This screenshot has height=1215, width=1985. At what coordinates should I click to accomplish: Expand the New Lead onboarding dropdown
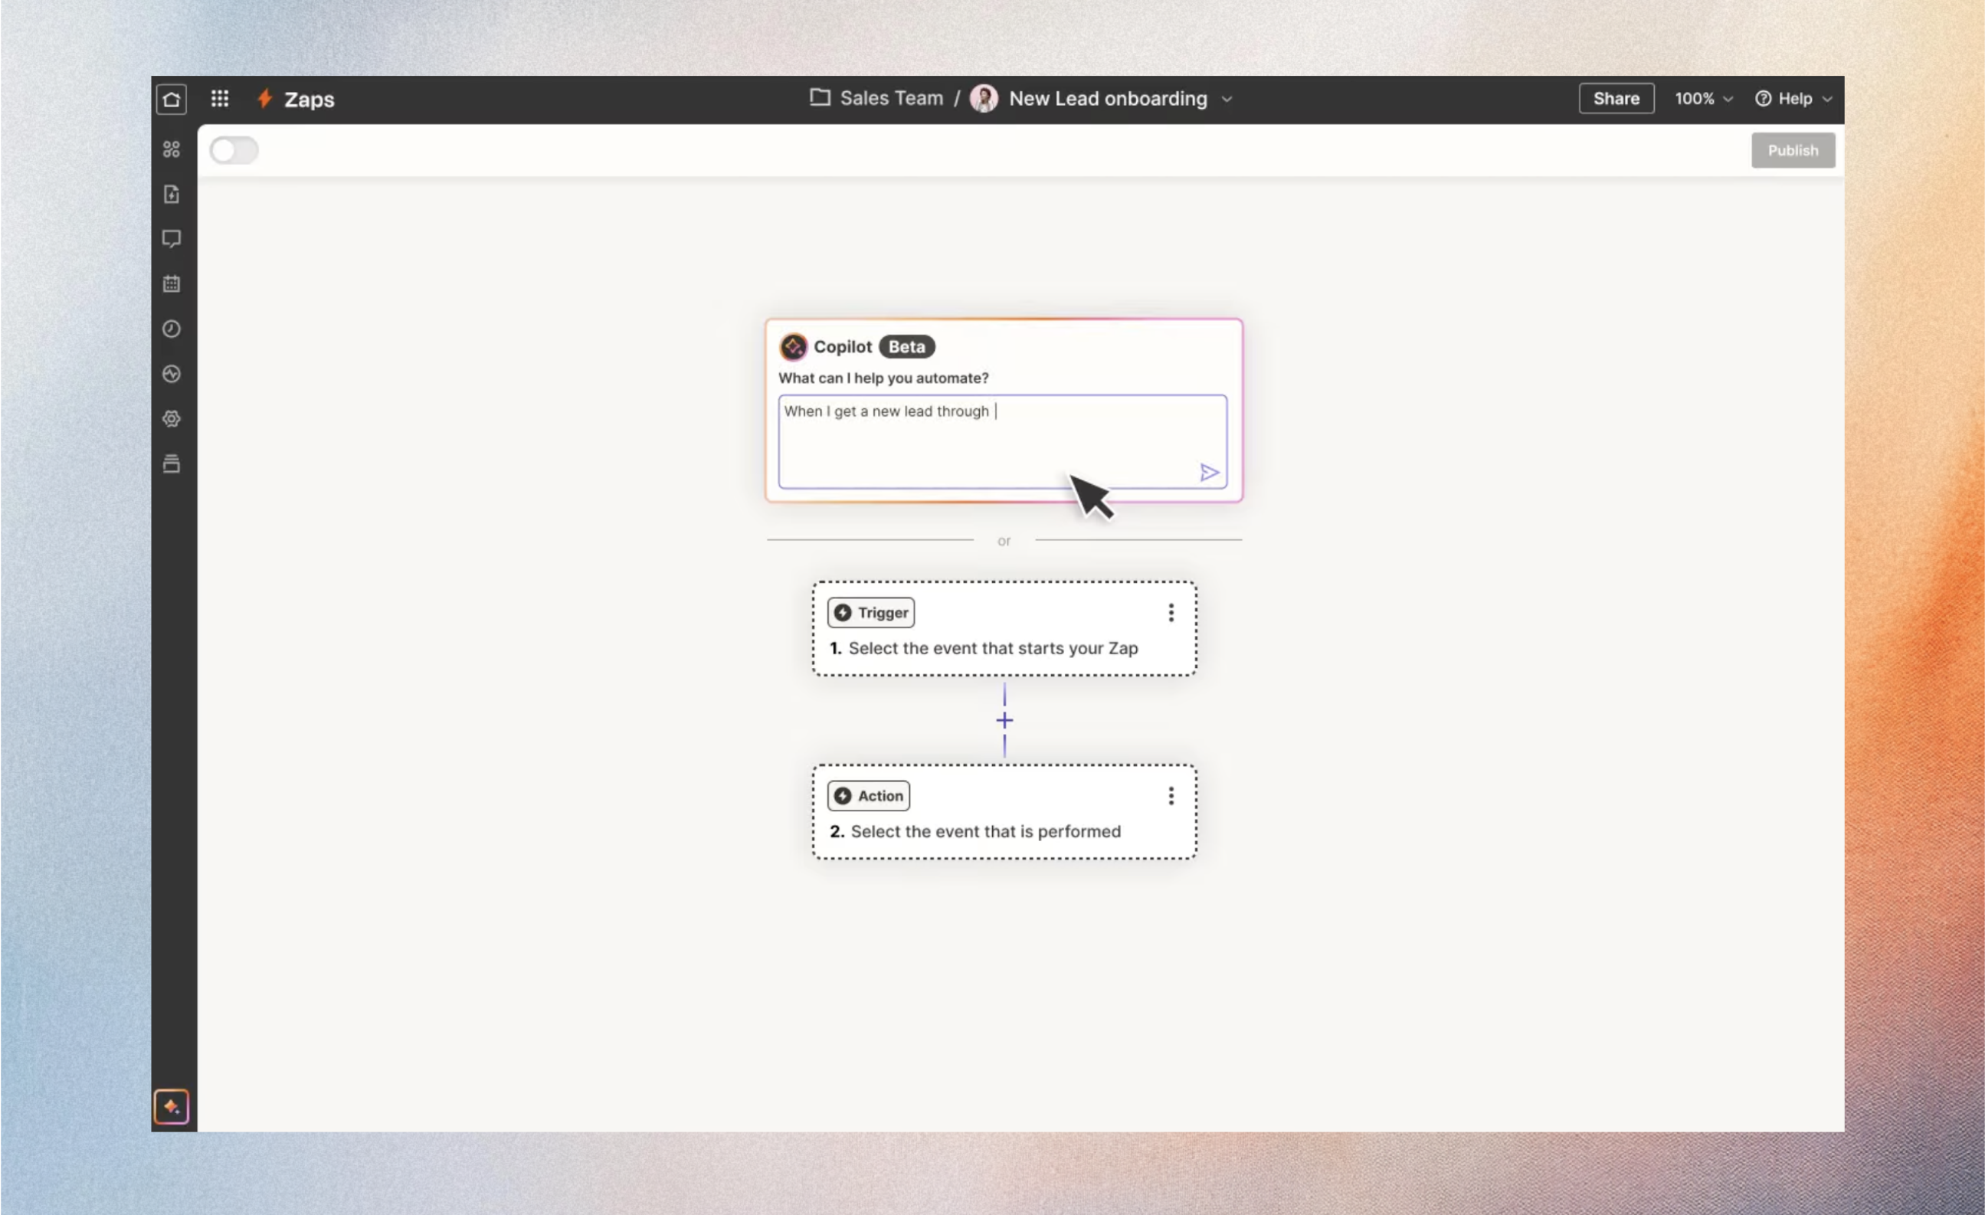[1227, 99]
